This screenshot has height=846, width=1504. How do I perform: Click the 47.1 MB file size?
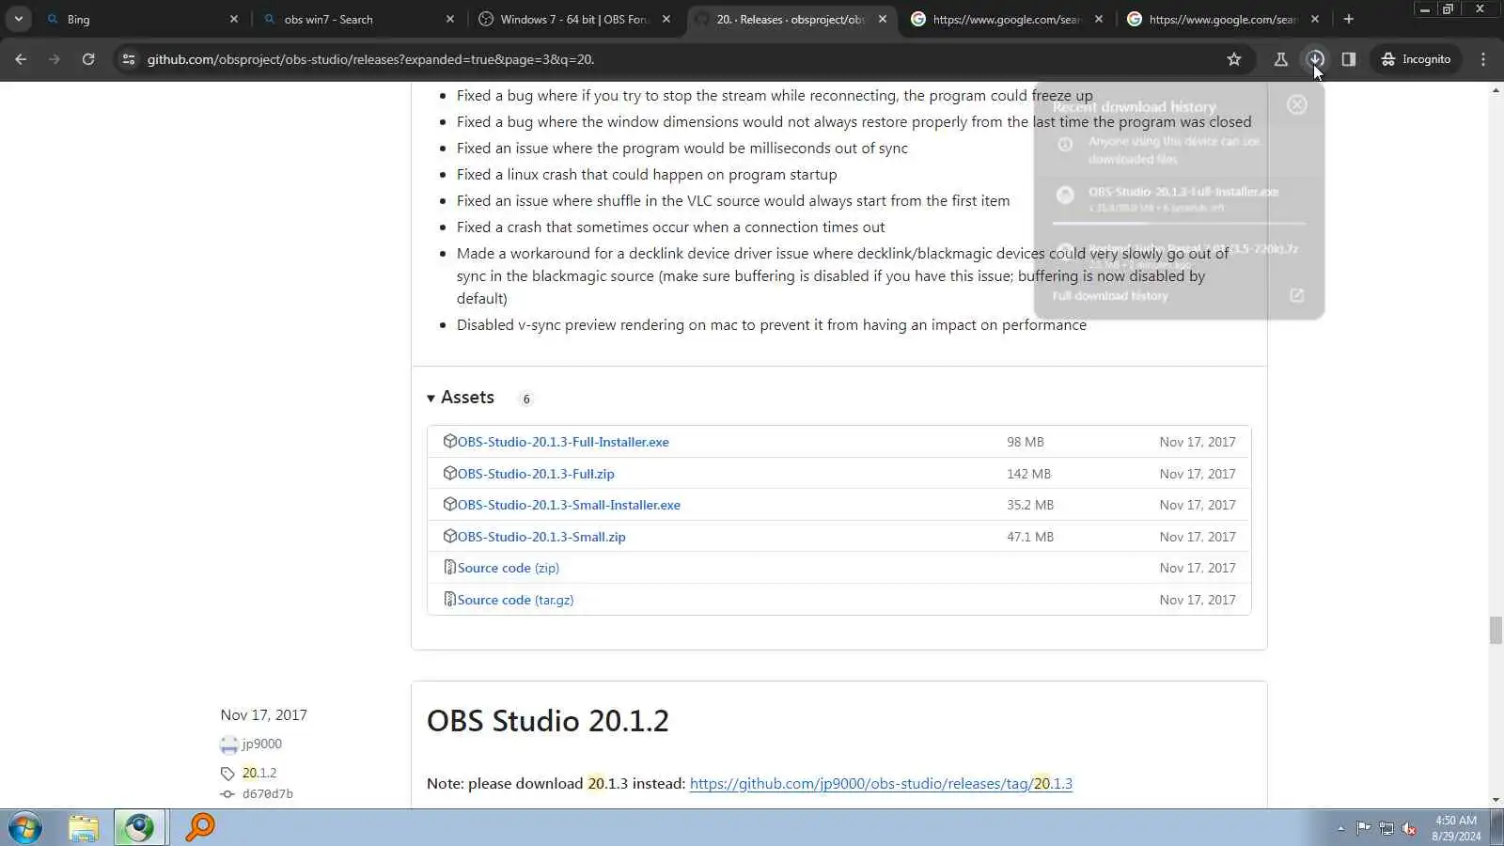[x=1030, y=537]
